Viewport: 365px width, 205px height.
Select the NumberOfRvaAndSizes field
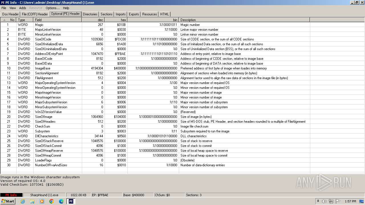(51, 165)
